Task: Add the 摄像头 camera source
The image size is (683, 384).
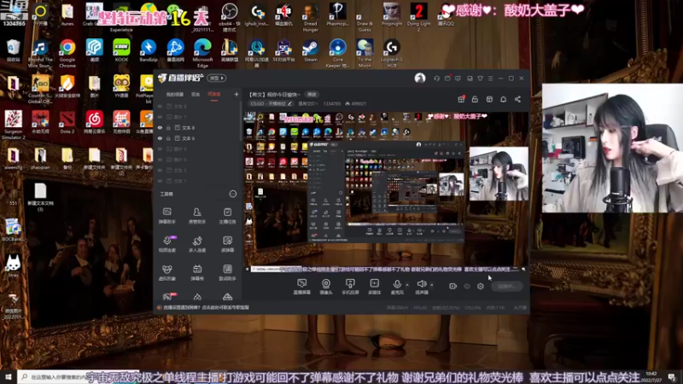Action: 326,287
